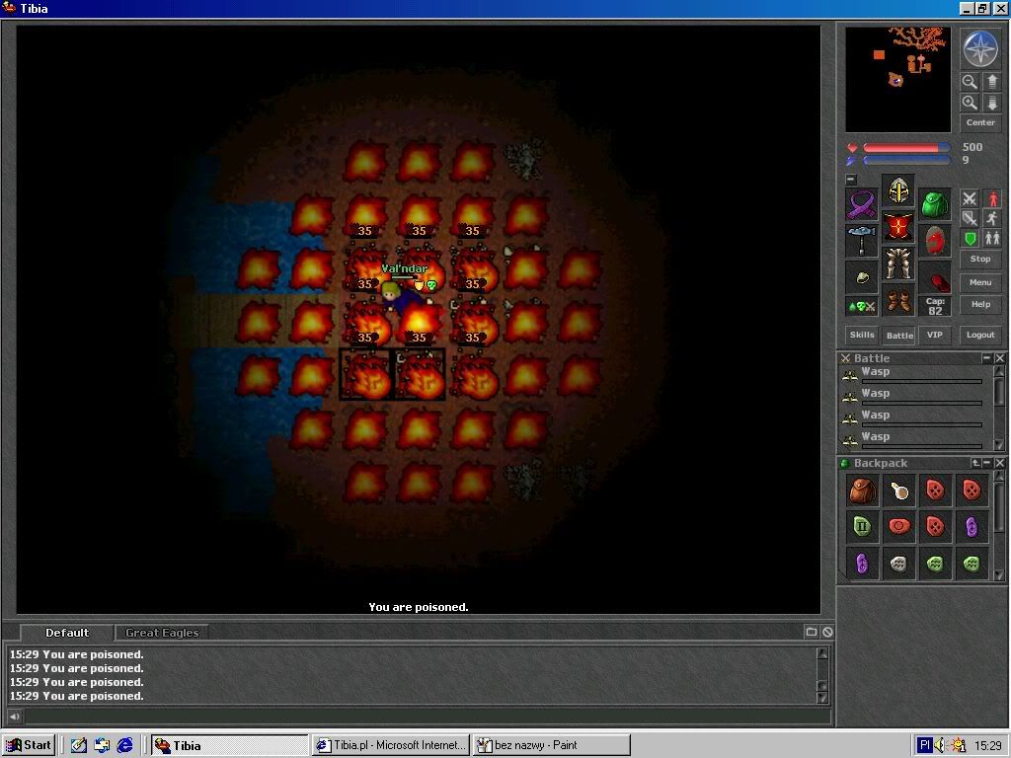The image size is (1011, 758).
Task: Toggle secure mode two-figures button
Action: tap(992, 239)
